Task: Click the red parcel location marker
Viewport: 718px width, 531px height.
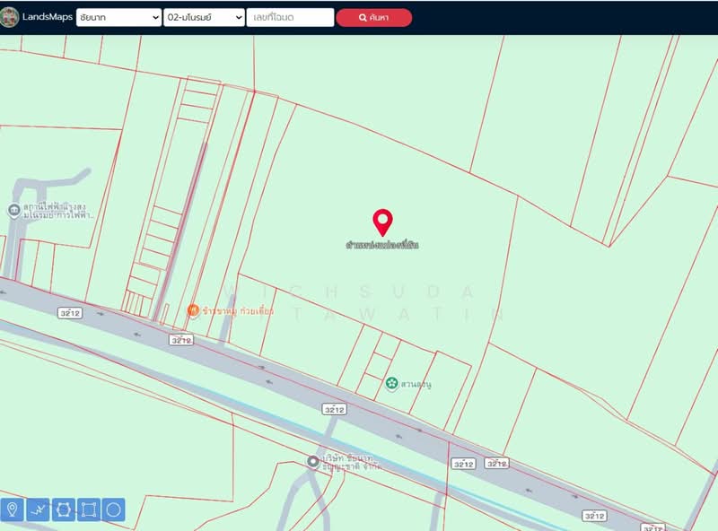Action: (381, 219)
